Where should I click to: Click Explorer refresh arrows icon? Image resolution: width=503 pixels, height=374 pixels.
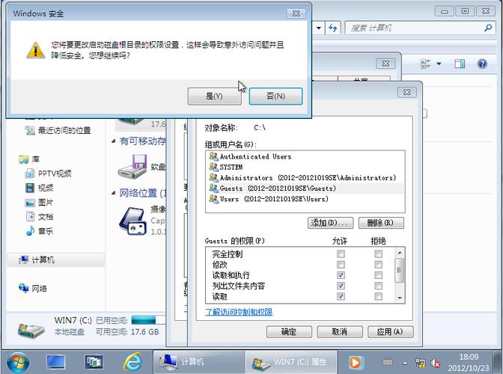point(332,28)
